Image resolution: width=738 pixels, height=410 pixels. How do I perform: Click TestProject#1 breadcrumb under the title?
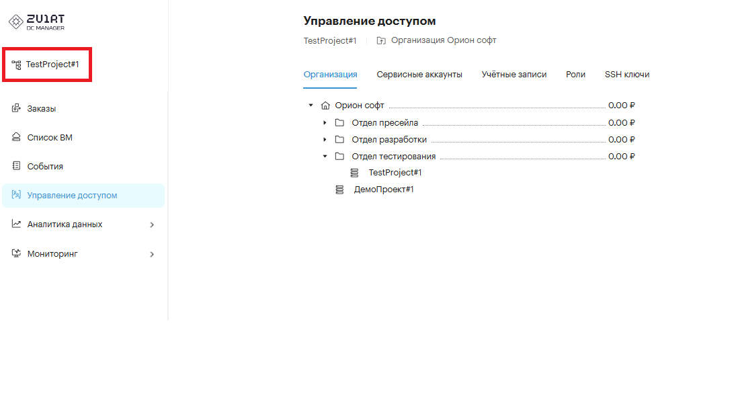330,41
